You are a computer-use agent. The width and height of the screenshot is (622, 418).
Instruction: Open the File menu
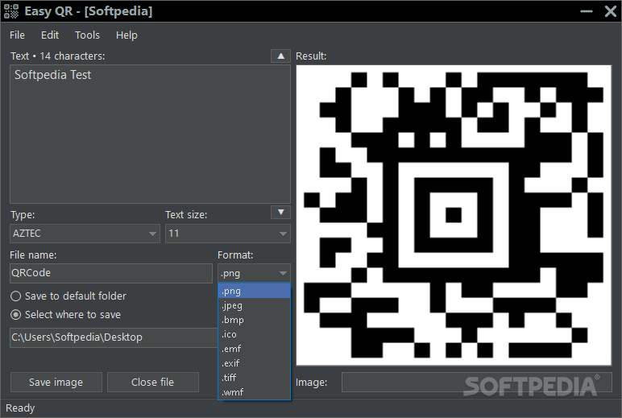(x=17, y=35)
